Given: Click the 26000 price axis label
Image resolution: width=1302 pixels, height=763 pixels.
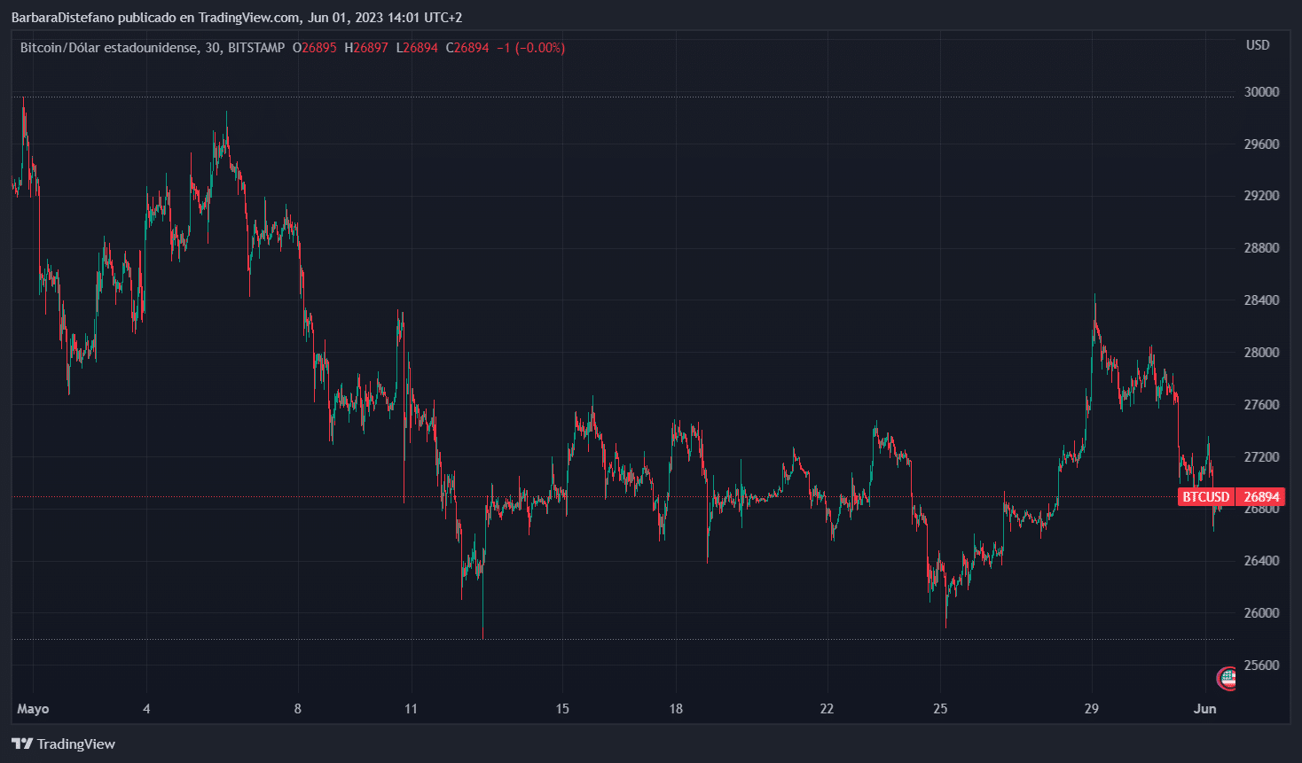Looking at the screenshot, I should click(x=1262, y=613).
